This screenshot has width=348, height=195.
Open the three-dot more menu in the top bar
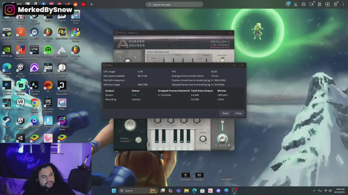343,4
